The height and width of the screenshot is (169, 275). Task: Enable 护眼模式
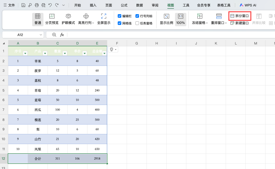[x=68, y=19]
